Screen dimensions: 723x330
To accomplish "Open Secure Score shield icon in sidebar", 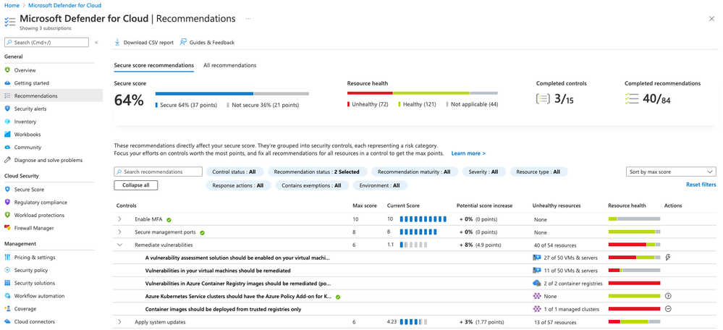I will click(7, 190).
